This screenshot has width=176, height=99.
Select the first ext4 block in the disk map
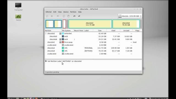(x=50, y=24)
